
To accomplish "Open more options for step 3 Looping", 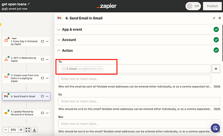I will [x=47, y=78].
